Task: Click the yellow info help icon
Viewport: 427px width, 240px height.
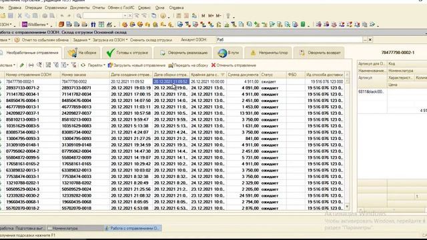Action: (x=163, y=16)
